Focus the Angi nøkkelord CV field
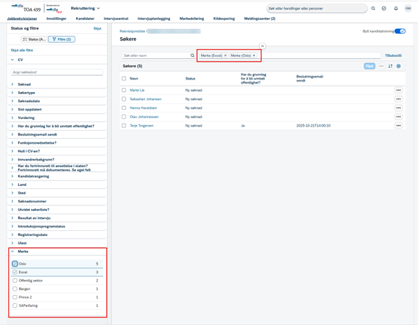418x325 pixels. pyautogui.click(x=57, y=72)
